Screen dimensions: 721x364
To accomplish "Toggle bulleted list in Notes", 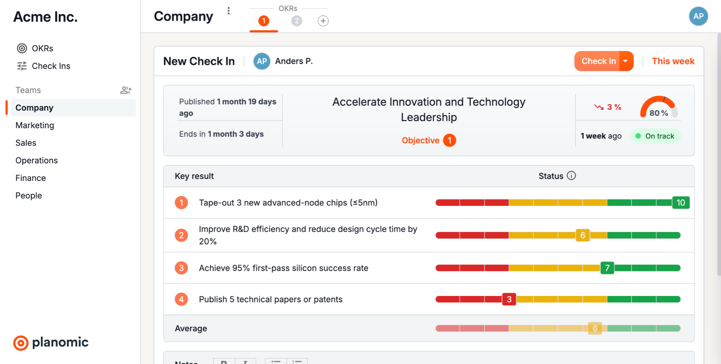I will click(275, 362).
